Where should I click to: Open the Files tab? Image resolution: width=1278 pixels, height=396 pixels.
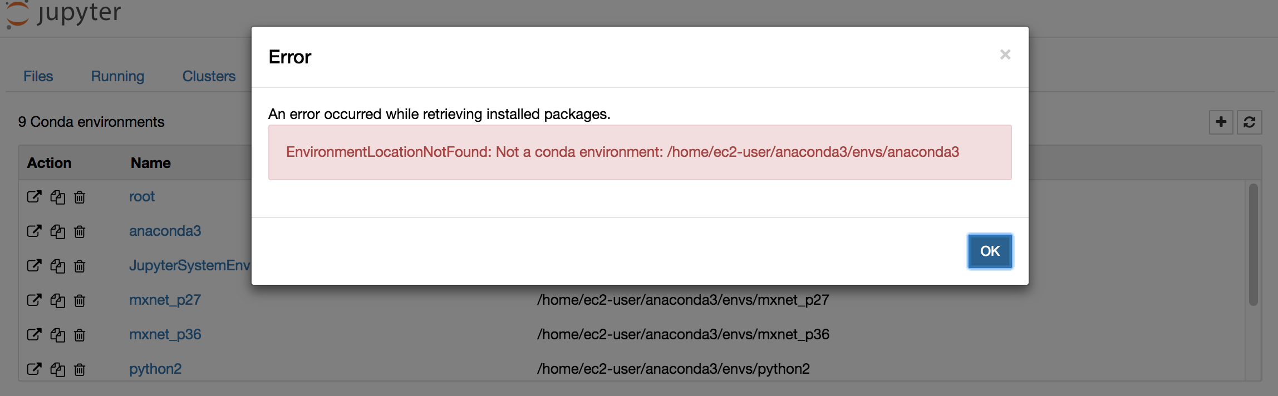point(38,76)
